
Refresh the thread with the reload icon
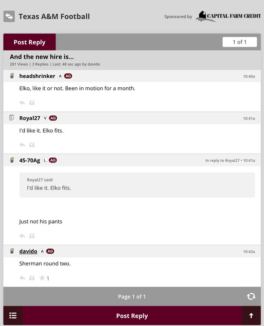(x=251, y=296)
